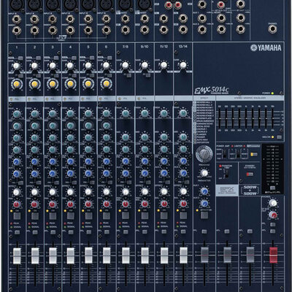
Task: Toggle channel 1 26dB pad switch
Action: click(20, 58)
